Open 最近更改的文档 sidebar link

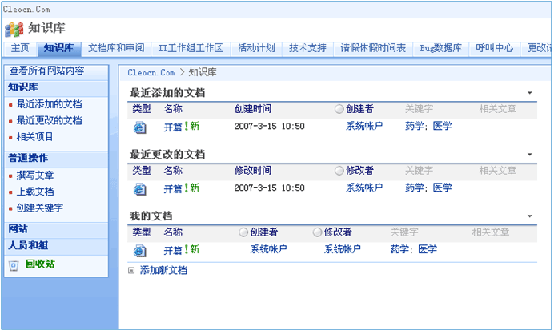coord(49,120)
